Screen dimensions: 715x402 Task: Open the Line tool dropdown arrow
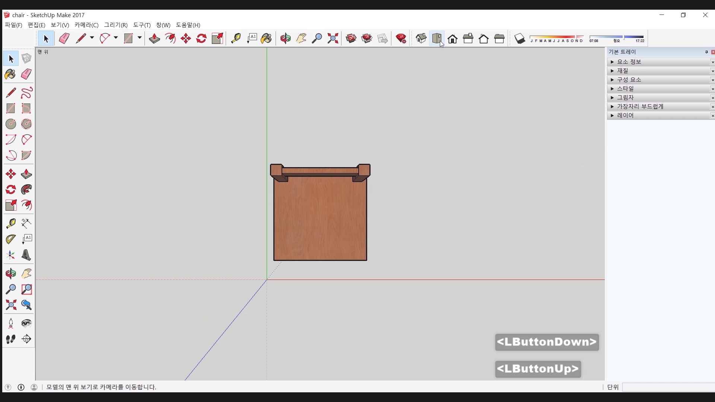(x=92, y=38)
